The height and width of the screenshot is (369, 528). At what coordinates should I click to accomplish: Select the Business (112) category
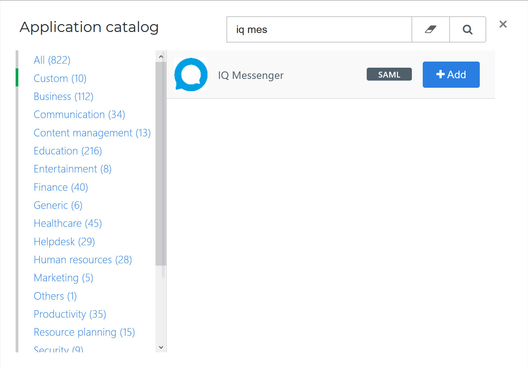point(63,97)
